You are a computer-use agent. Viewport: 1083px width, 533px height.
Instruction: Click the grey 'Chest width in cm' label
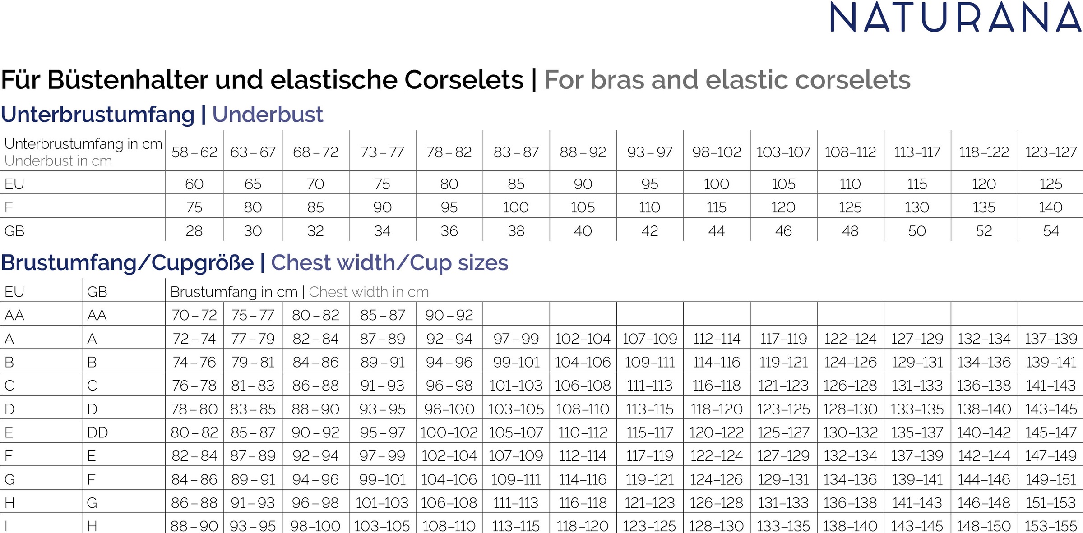tap(369, 292)
